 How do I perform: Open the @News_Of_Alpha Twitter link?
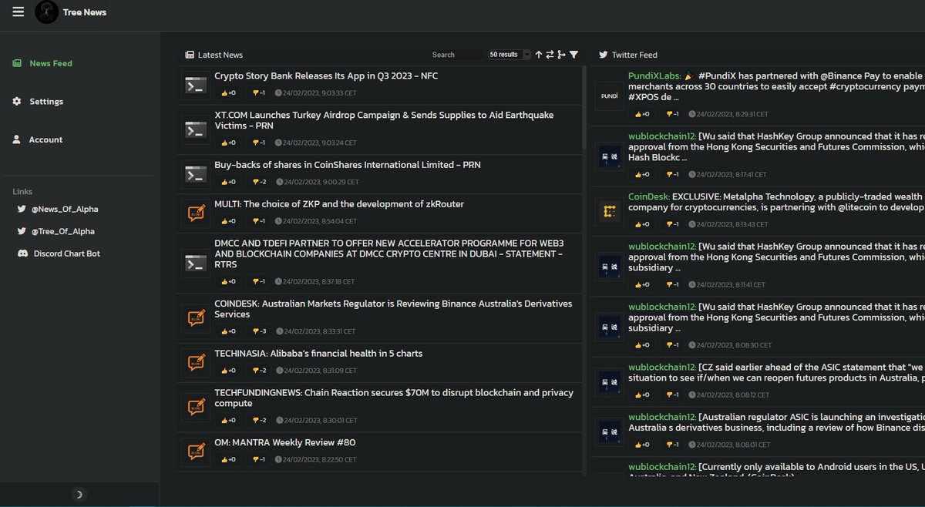click(65, 209)
